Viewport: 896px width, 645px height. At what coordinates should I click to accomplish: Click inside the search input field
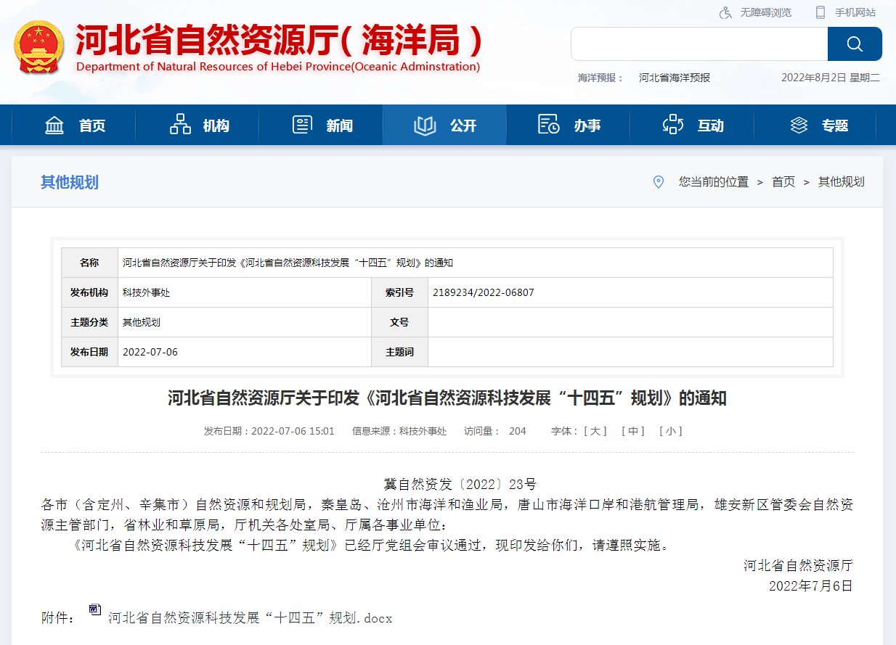(x=697, y=44)
